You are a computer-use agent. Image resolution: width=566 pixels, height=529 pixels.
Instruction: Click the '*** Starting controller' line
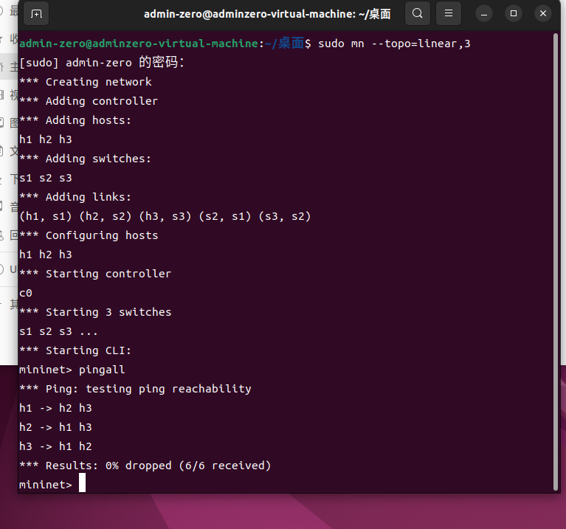(95, 274)
